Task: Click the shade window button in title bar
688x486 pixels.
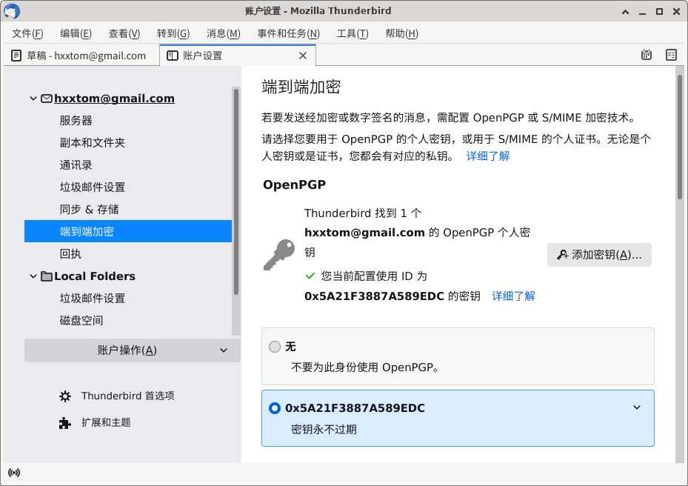Action: tap(626, 11)
